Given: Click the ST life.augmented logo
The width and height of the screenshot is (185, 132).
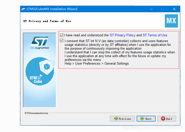Looking at the screenshot, I should tap(40, 43).
